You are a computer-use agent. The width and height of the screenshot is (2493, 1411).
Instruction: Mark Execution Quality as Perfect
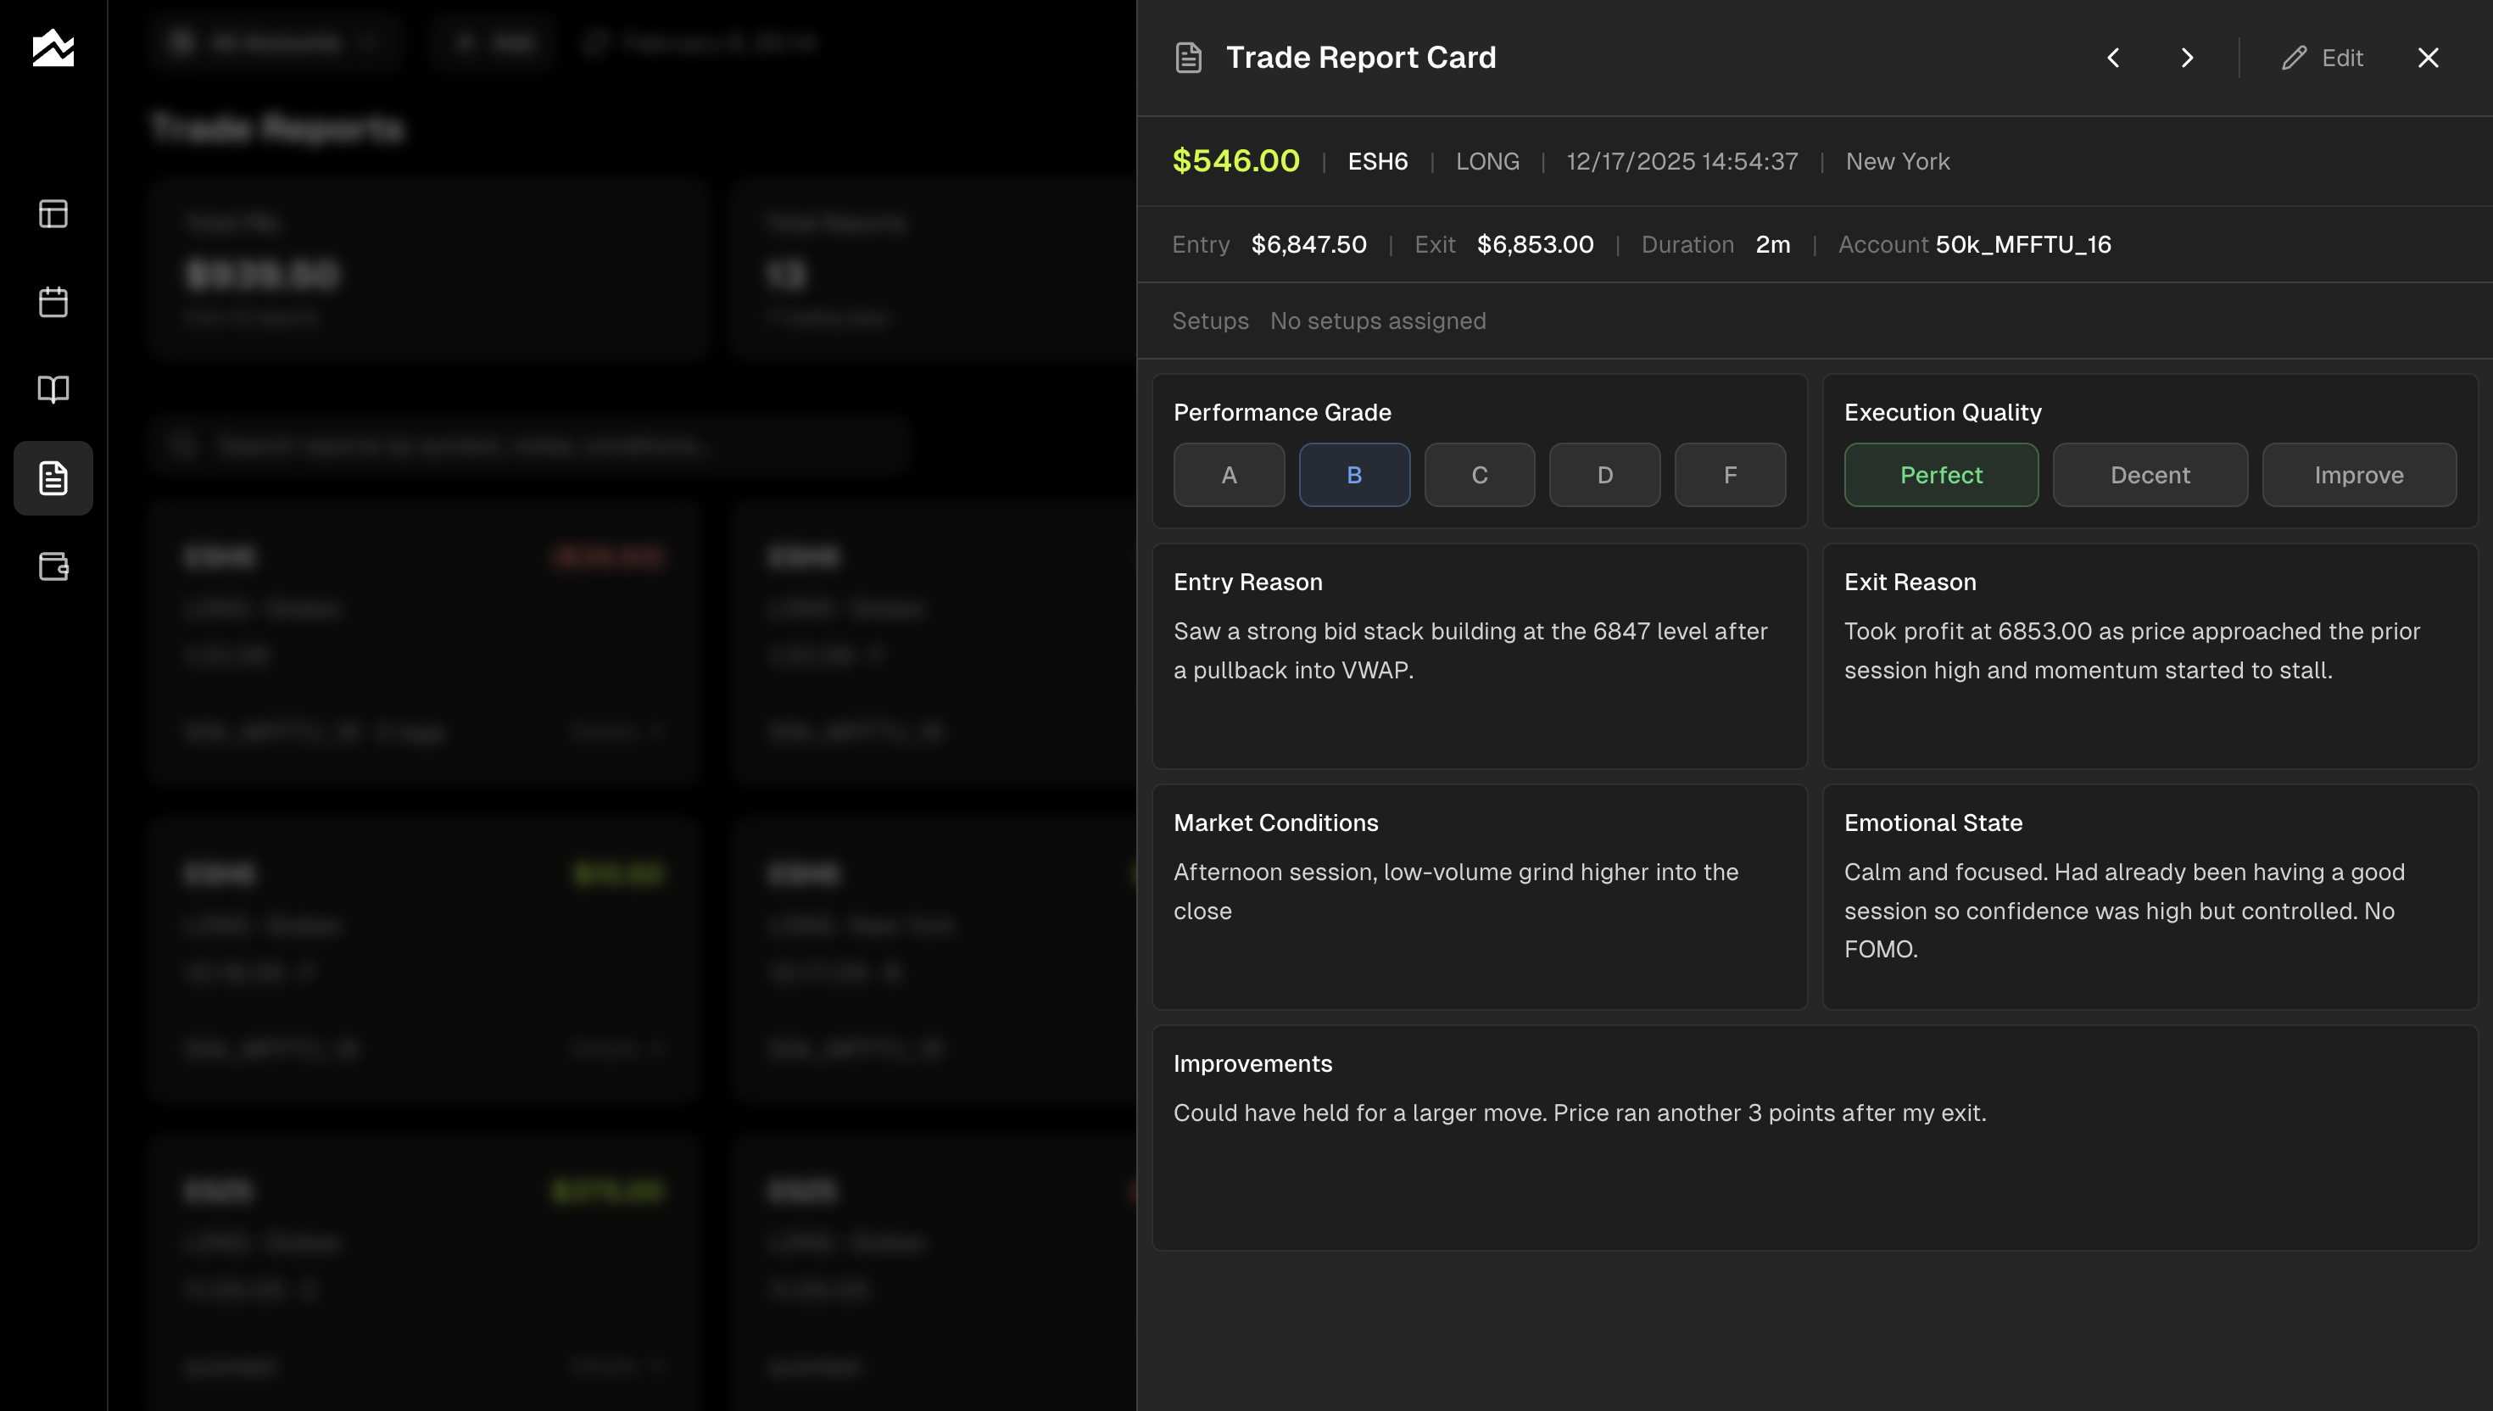[1941, 475]
